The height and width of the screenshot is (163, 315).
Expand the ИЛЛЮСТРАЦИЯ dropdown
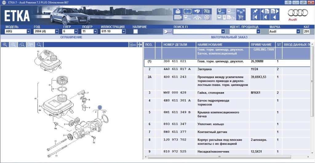pos(124,31)
